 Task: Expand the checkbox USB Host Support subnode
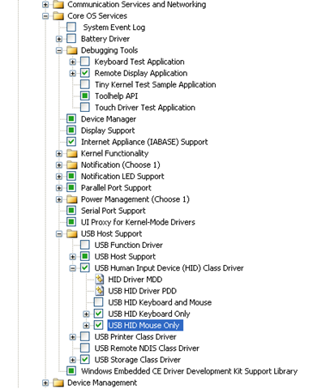point(72,257)
